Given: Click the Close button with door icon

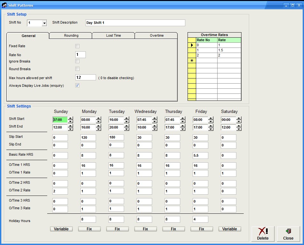Looking at the screenshot, I should (288, 234).
